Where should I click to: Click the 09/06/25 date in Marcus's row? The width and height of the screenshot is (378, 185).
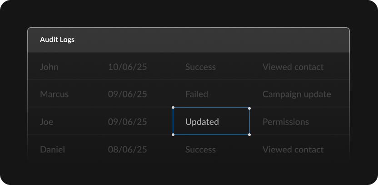[127, 94]
